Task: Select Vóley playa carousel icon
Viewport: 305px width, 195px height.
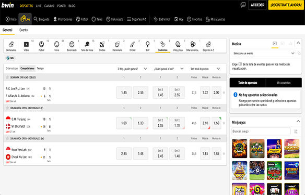Action: [178, 46]
